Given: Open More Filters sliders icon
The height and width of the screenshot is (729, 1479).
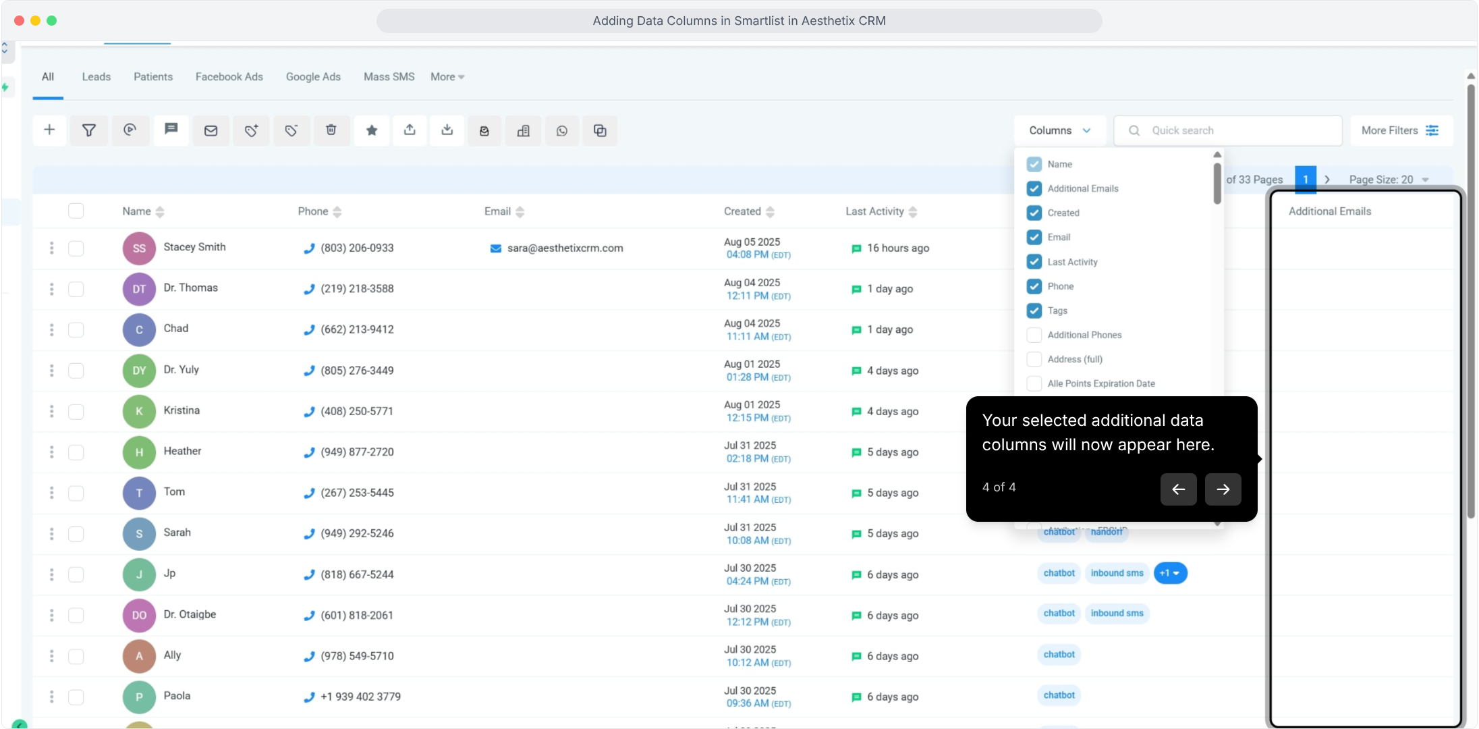Looking at the screenshot, I should 1432,130.
